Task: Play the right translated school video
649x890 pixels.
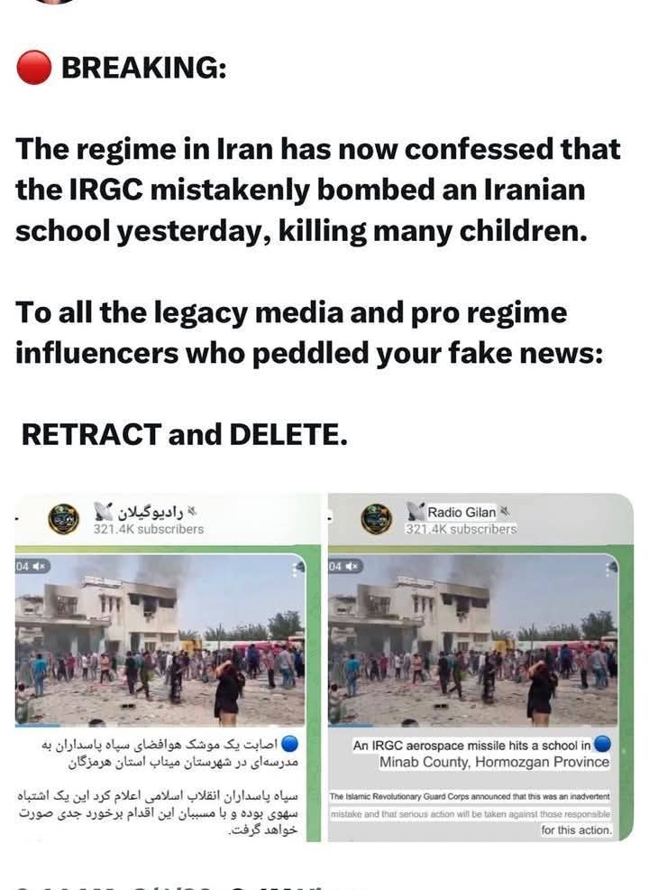Action: pyautogui.click(x=472, y=640)
